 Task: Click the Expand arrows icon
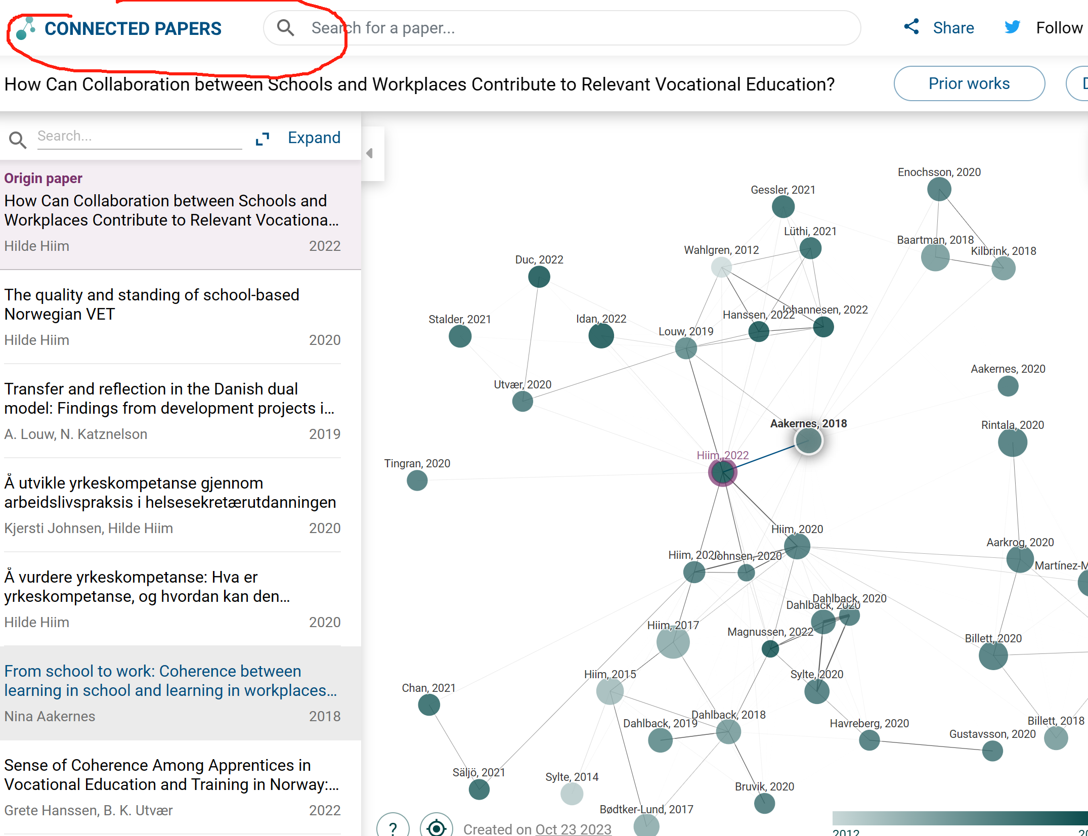point(263,139)
